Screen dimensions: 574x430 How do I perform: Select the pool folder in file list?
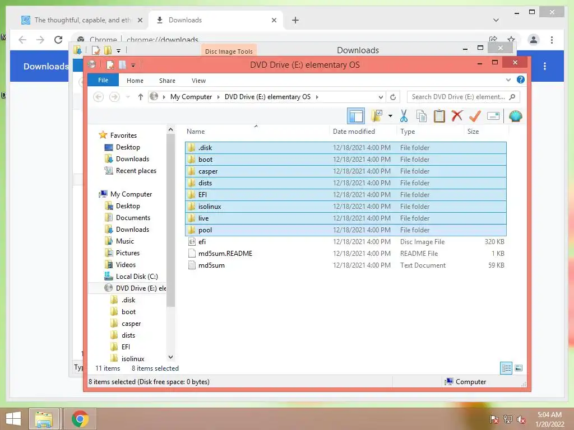tap(345, 230)
